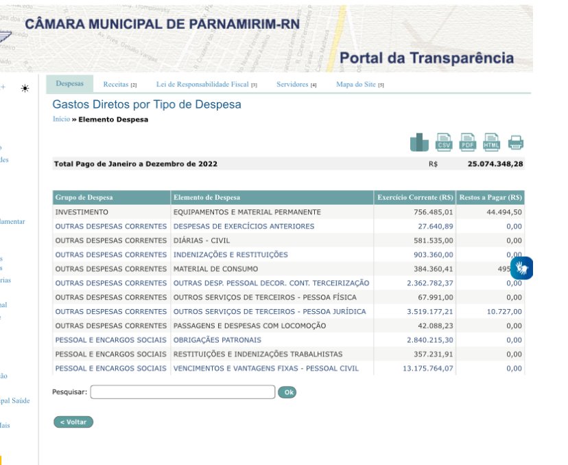
Task: Click the value 13.175.764,07
Action: pos(428,368)
